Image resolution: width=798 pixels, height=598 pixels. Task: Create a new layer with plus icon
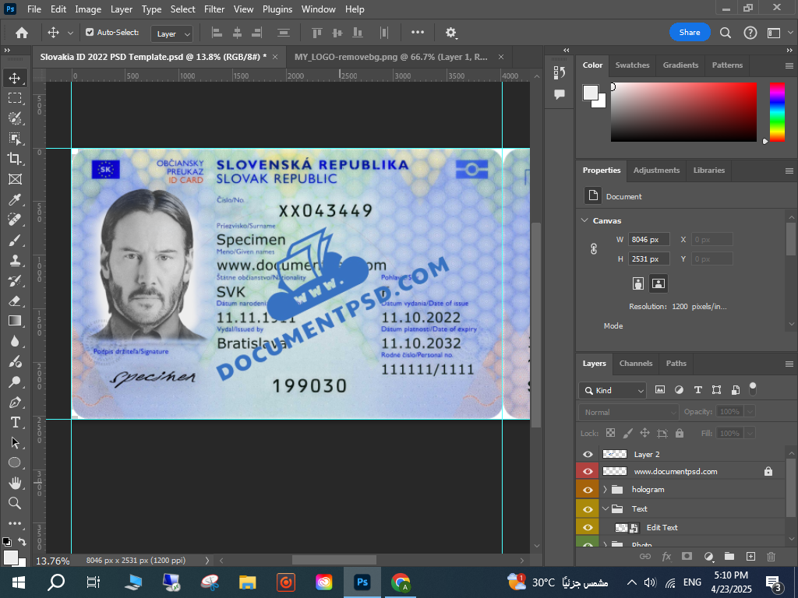point(750,556)
